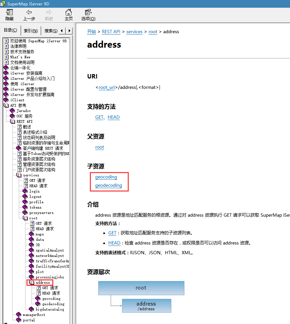Click the 前进 forward arrow icon

point(49,12)
